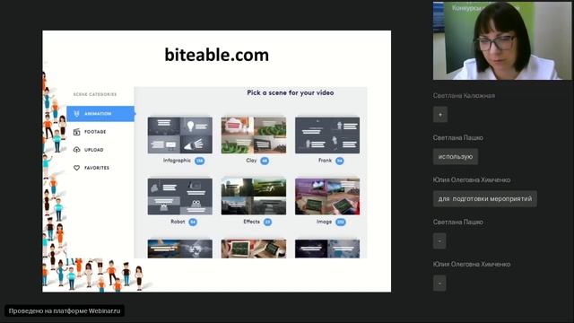Open the Effects scene thumbnail
This screenshot has width=574, height=323.
[254, 196]
